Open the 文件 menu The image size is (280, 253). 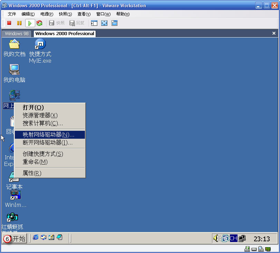12,14
